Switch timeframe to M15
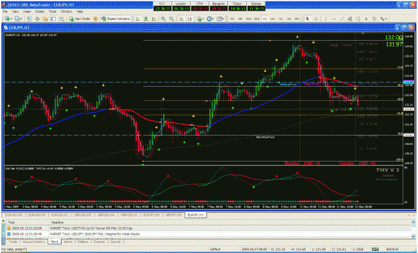418x253 pixels. click(248, 19)
